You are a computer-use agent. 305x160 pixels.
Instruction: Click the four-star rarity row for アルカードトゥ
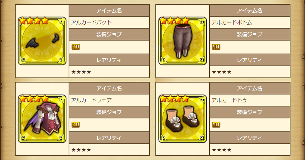tap(250, 150)
